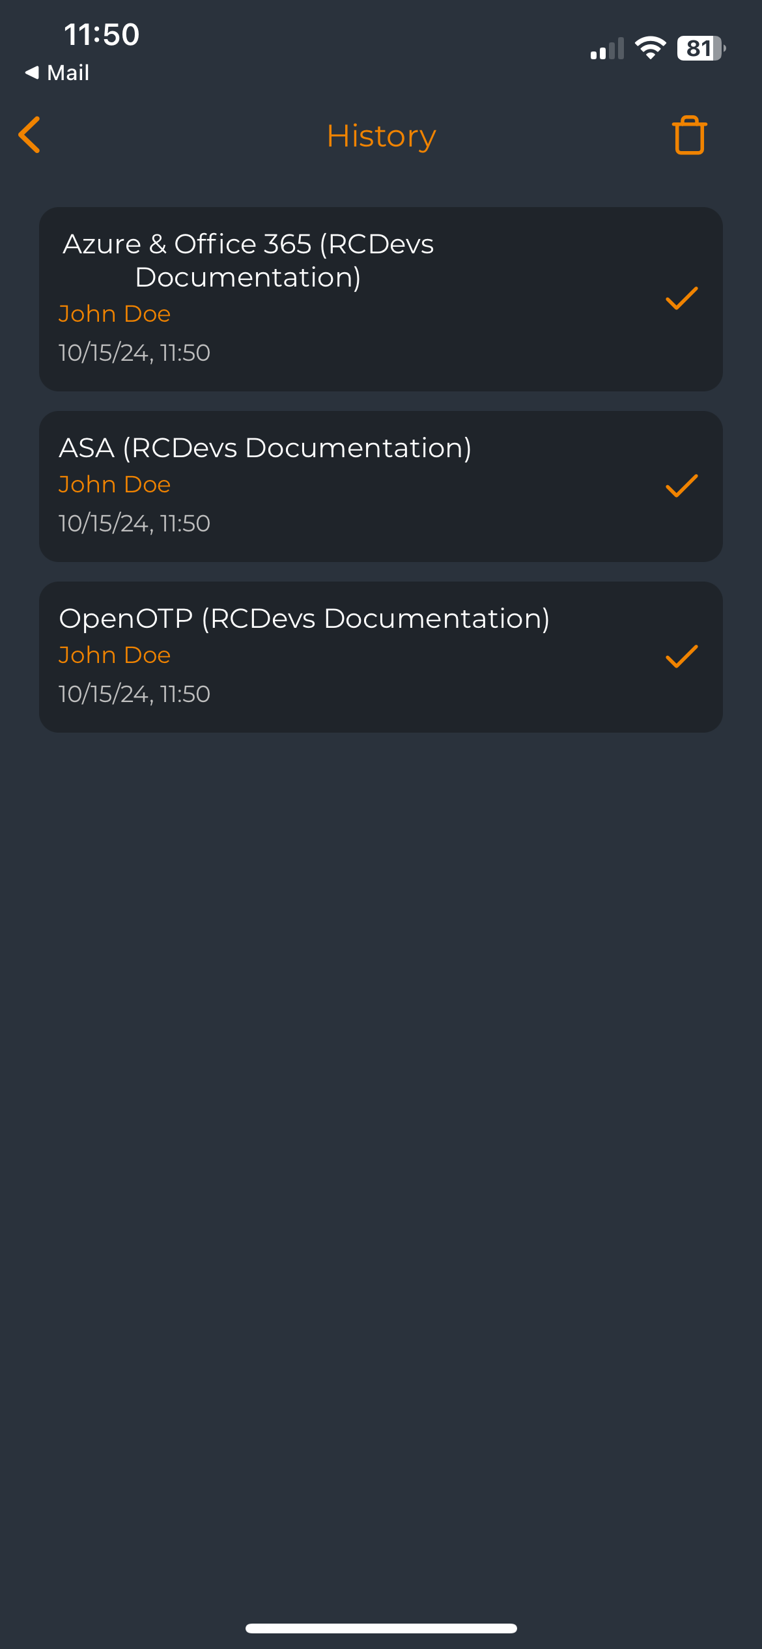Screen dimensions: 762x1649
Task: Tap the checkmark on OpenOTP documentation entry
Action: [681, 656]
